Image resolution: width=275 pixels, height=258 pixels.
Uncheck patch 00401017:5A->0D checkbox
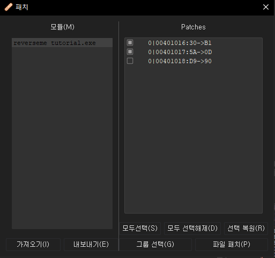[130, 52]
